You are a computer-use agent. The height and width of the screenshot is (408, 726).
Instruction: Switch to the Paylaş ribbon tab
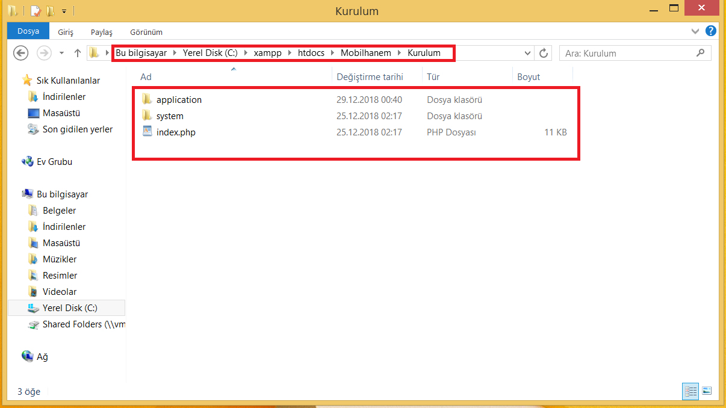pos(102,32)
